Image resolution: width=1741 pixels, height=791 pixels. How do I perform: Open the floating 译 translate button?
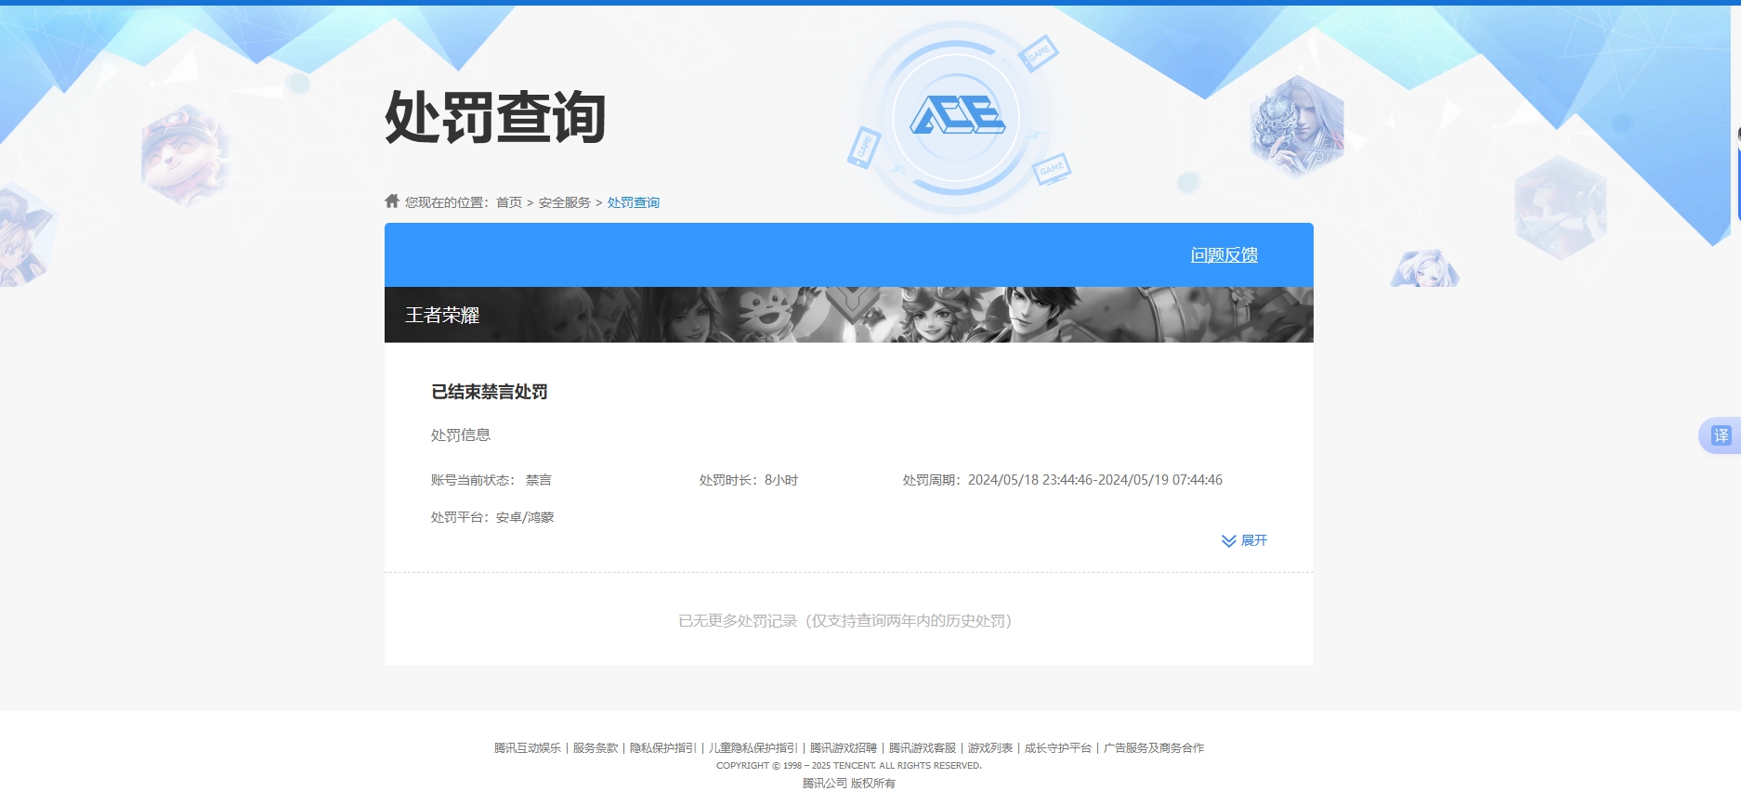coord(1721,435)
